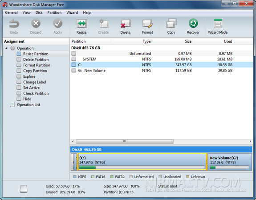This screenshot has height=200, width=256.
Task: Click the 58.58 GB used cell
Action: (x=225, y=65)
